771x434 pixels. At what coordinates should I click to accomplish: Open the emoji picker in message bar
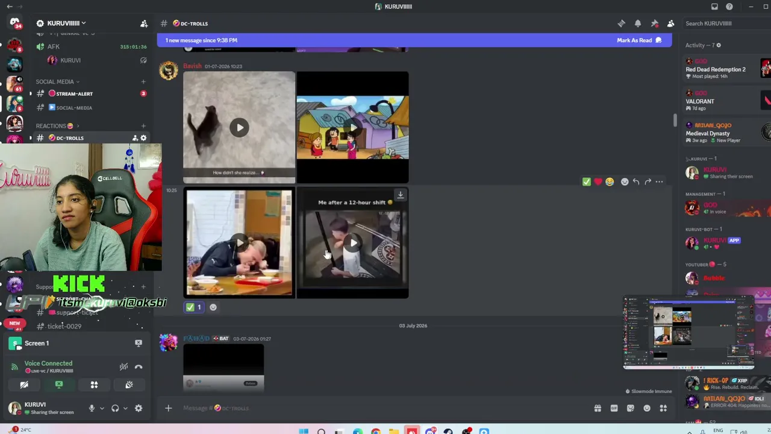pos(647,408)
